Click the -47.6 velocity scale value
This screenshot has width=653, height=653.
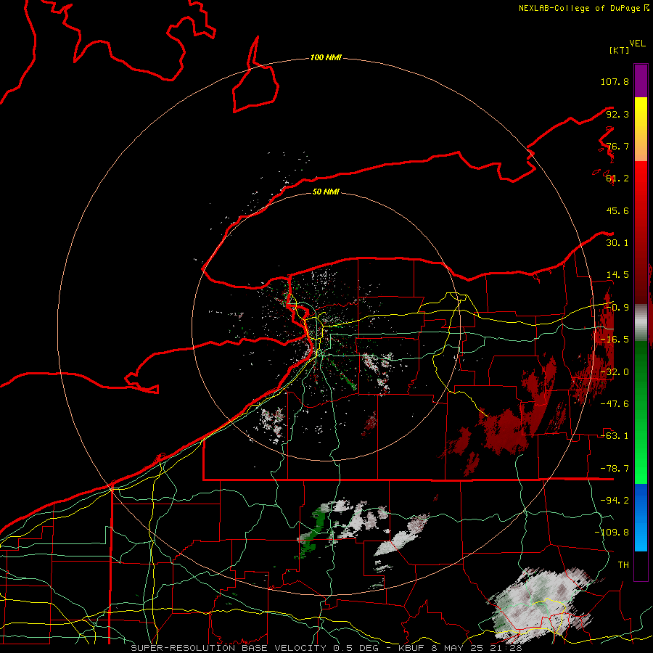pos(615,404)
